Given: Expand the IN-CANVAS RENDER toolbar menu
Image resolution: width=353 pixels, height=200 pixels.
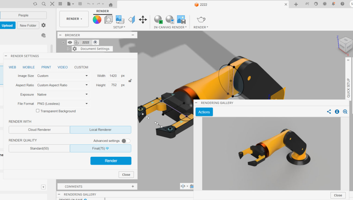Looking at the screenshot, I should tap(170, 27).
